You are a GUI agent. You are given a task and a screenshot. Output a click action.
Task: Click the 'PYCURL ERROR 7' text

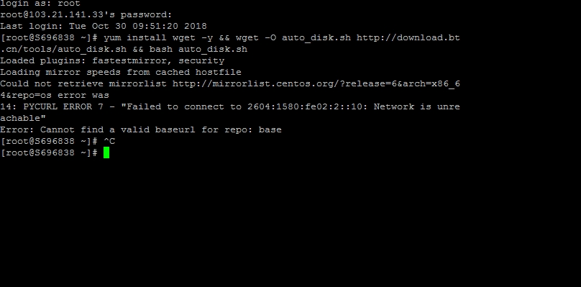click(63, 106)
